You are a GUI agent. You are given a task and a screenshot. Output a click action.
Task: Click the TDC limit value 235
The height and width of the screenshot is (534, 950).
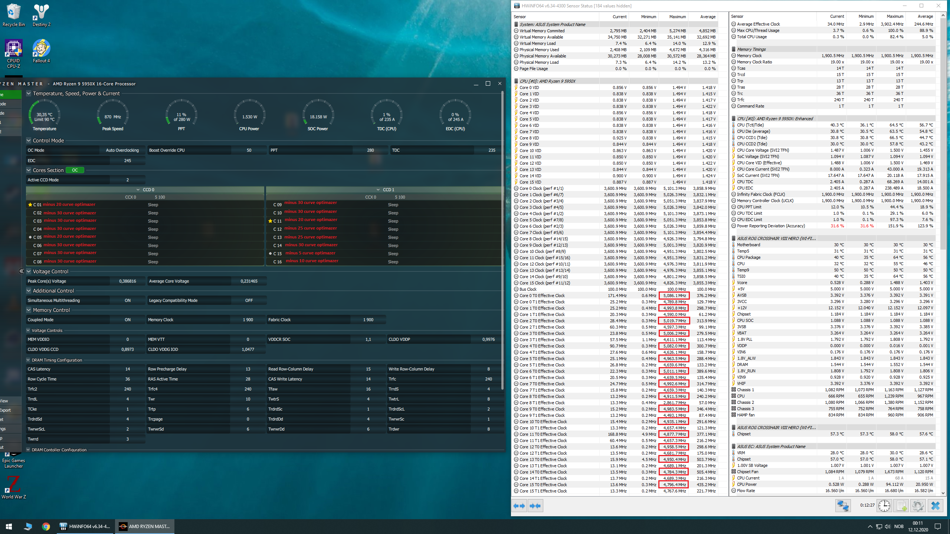tap(492, 150)
